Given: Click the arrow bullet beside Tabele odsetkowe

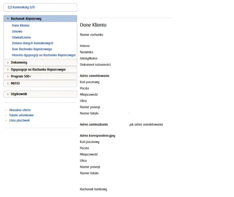Looking at the screenshot, I should coord(6,115).
